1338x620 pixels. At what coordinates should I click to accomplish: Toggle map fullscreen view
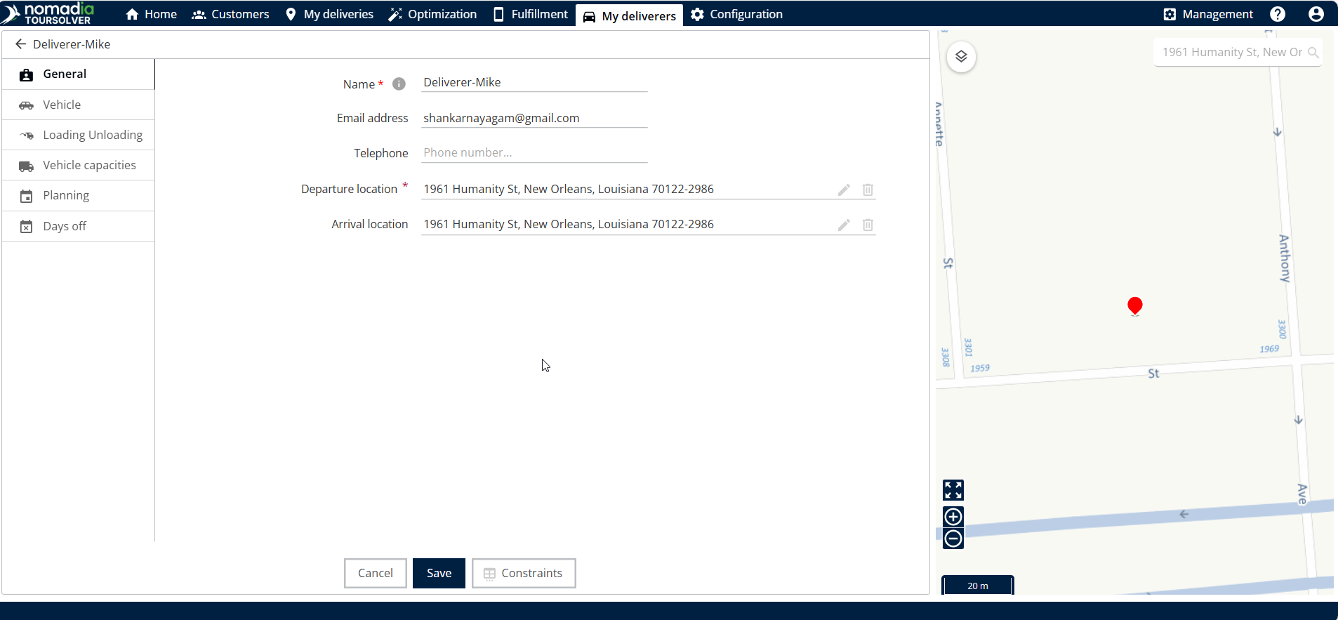click(x=953, y=489)
